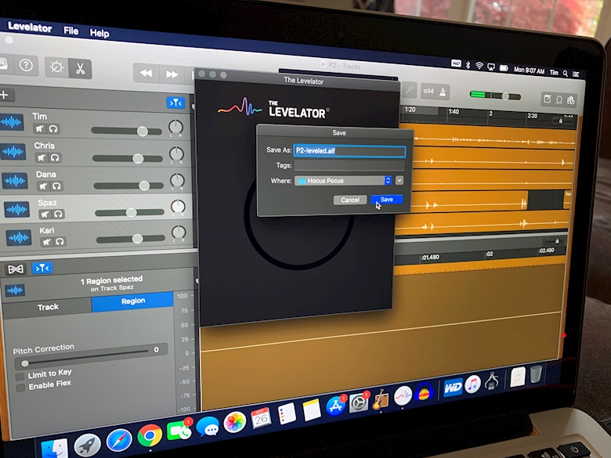Solo the Kari track with headphones
Image resolution: width=611 pixels, height=458 pixels.
(x=60, y=242)
